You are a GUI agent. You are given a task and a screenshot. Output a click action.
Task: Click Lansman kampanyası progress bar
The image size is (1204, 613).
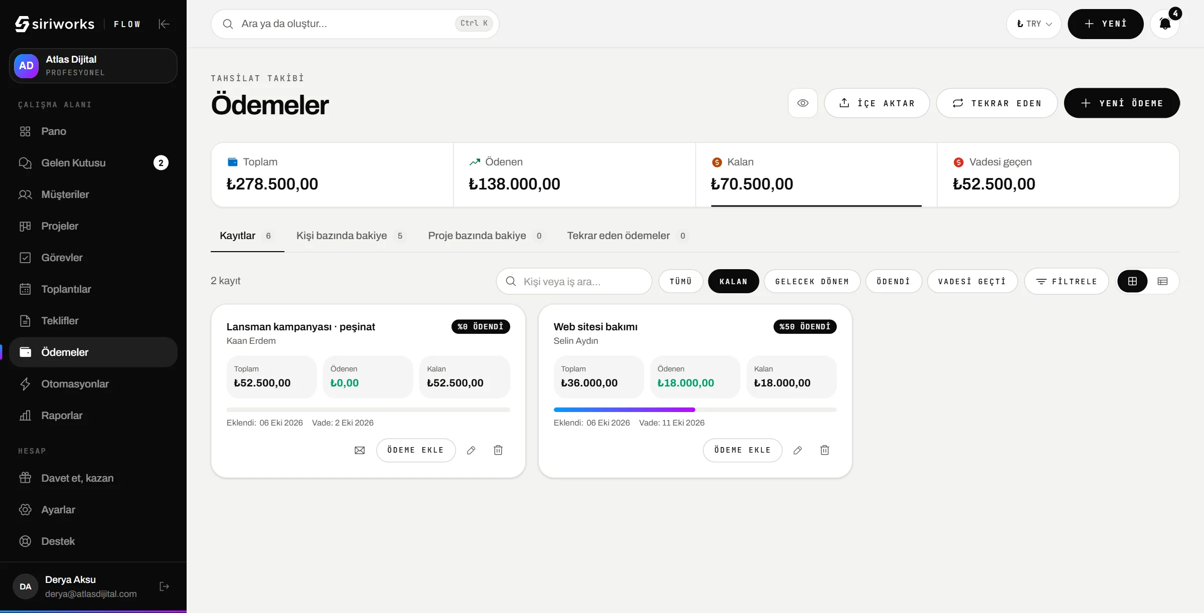368,410
